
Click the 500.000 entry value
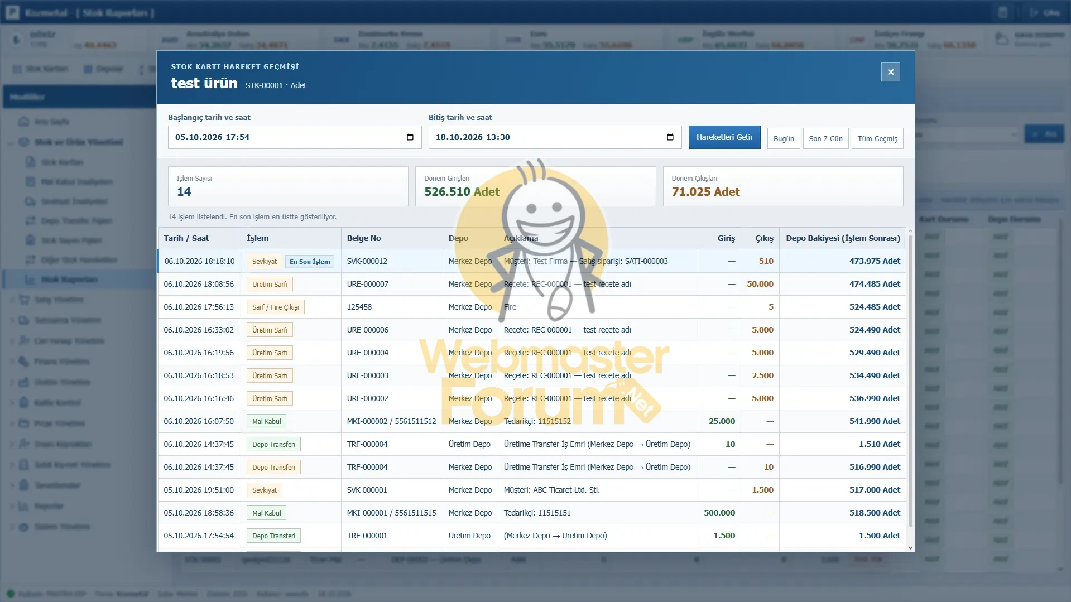tap(719, 513)
